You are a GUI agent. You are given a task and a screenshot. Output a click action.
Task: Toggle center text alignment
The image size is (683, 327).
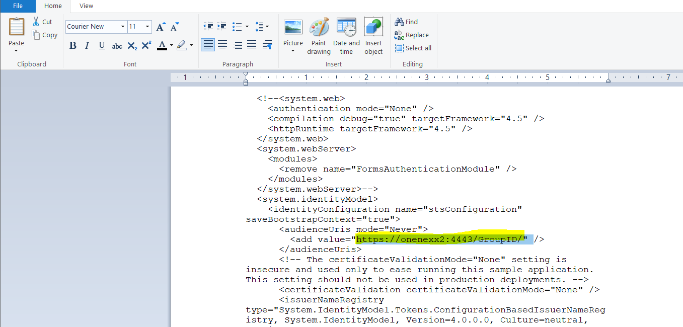pos(222,44)
